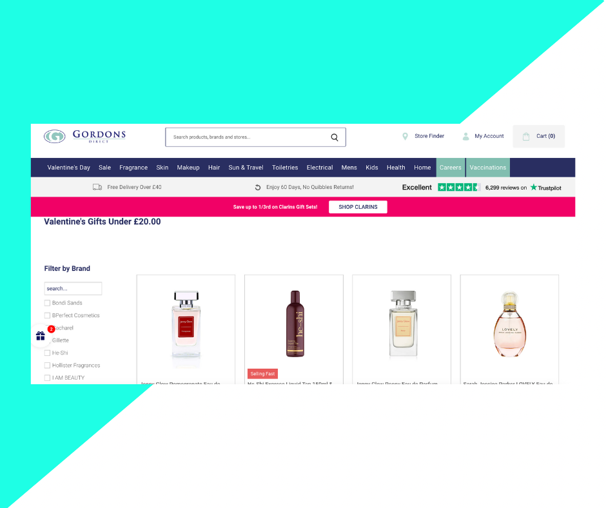Viewport: 606px width, 508px height.
Task: Tick the BPerfect Cosmetics checkbox
Action: click(47, 315)
